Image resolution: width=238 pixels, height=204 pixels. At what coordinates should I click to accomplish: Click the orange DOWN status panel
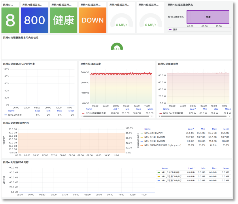click(92, 20)
